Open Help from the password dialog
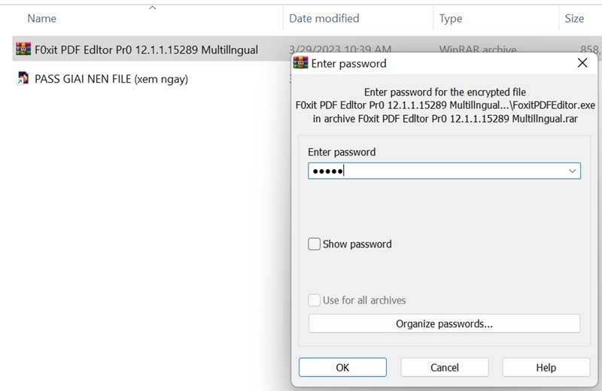Image resolution: width=602 pixels, height=391 pixels. (546, 368)
